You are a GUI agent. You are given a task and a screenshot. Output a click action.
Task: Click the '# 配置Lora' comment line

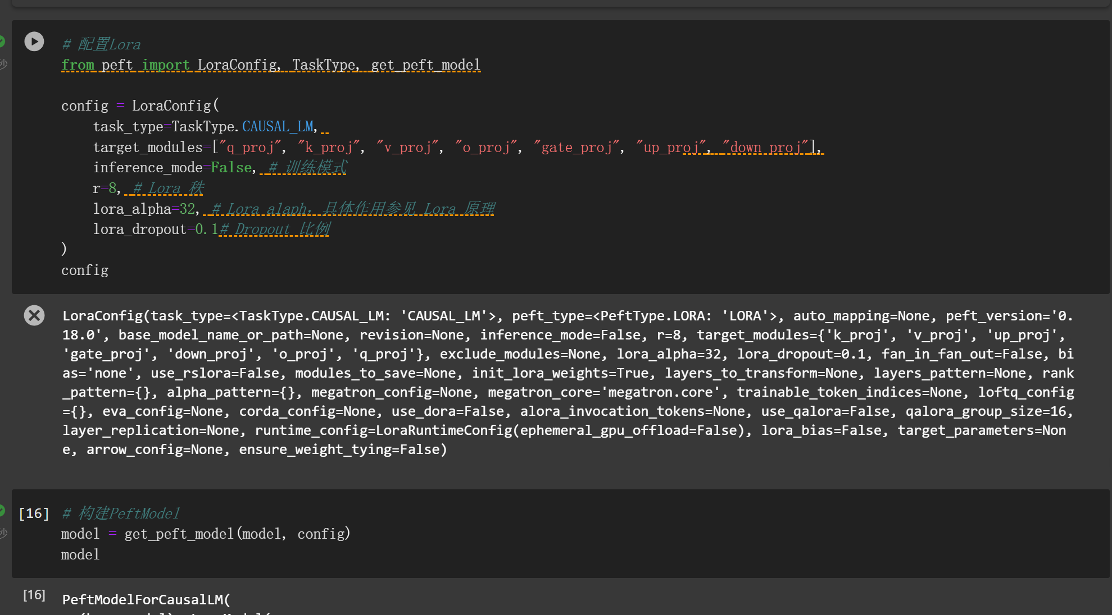[101, 44]
